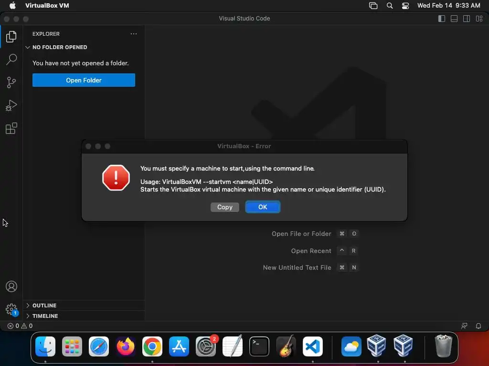Toggle the secondary side bar layout icon
Image resolution: width=489 pixels, height=366 pixels.
467,19
